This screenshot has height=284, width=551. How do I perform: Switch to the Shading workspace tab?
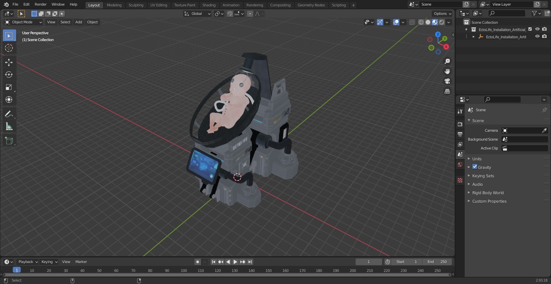[x=209, y=5]
